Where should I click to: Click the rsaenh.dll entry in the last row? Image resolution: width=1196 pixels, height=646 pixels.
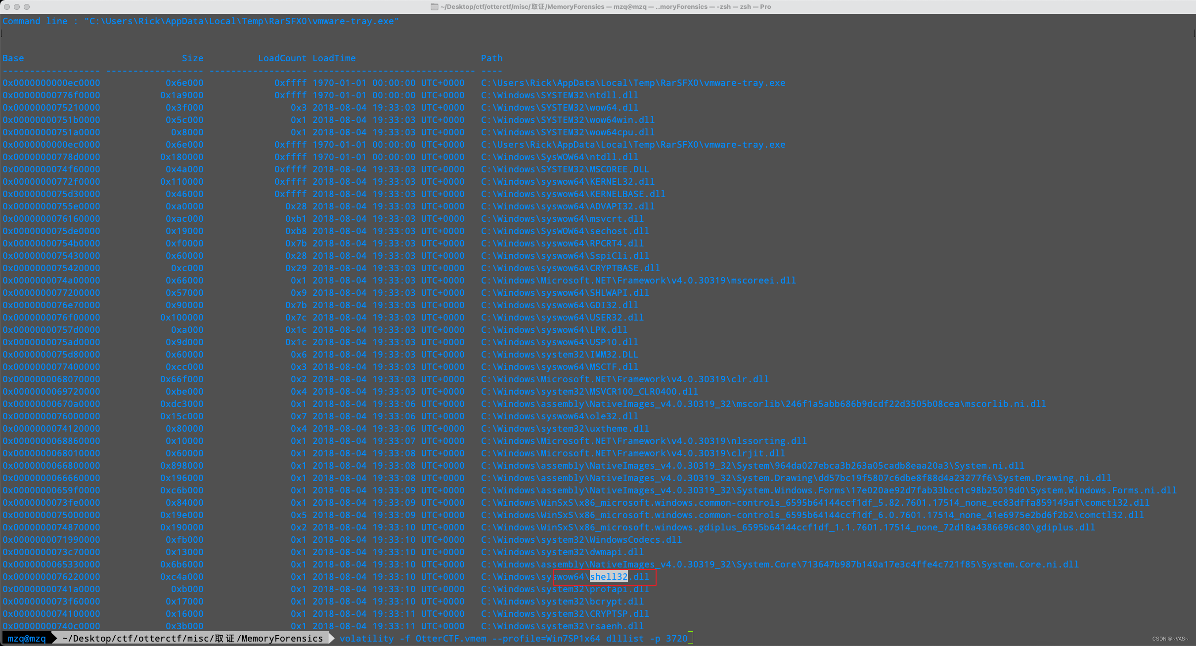point(561,626)
